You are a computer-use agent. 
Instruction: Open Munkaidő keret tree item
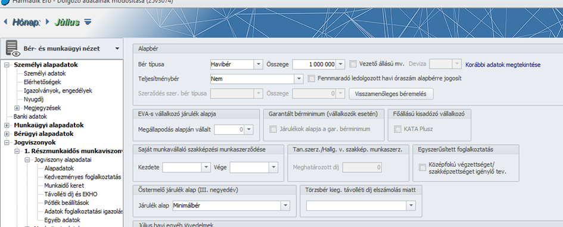click(x=64, y=185)
